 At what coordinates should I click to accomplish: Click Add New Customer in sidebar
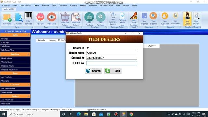15,88
